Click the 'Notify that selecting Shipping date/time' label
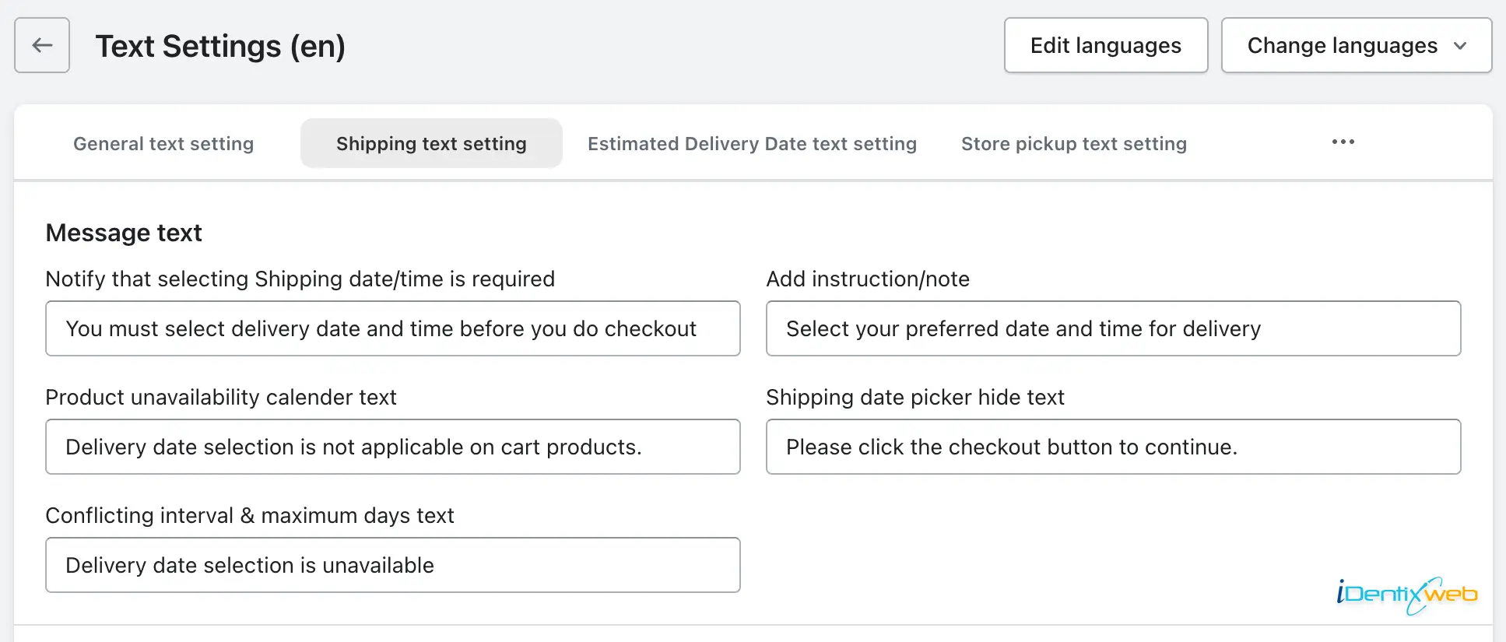Screen dimensions: 1506x642 (x=300, y=279)
